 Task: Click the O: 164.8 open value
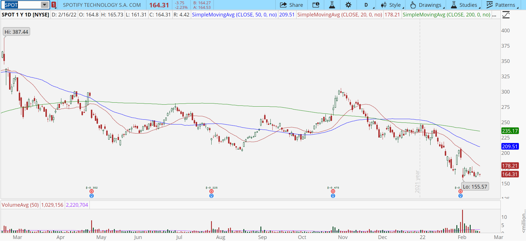[89, 15]
